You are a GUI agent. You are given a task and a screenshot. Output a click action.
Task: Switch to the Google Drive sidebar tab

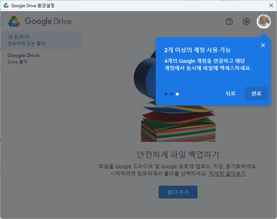[24, 58]
